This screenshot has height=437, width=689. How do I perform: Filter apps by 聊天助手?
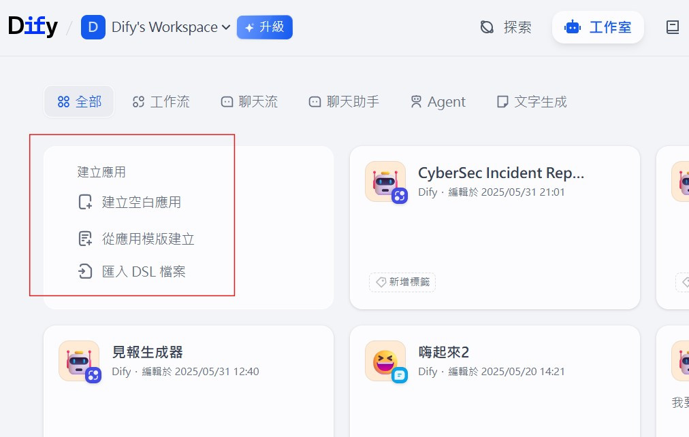[344, 102]
